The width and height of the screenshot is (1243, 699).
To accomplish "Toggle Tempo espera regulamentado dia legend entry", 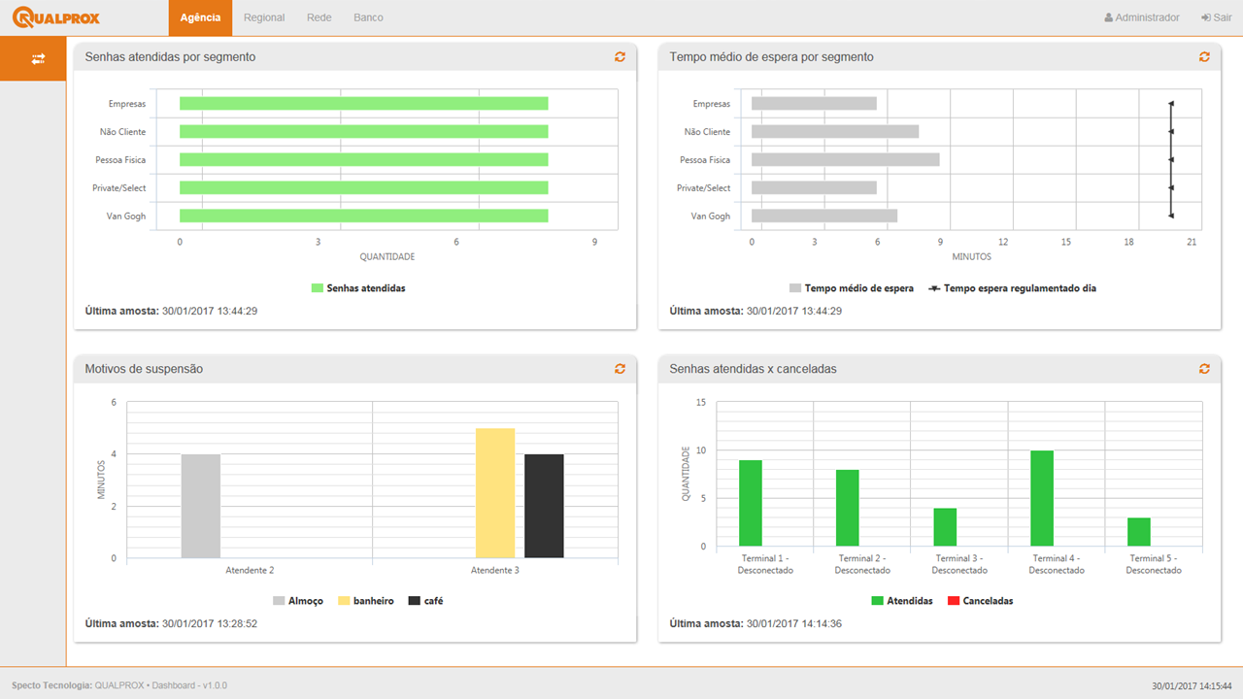I will [1013, 288].
